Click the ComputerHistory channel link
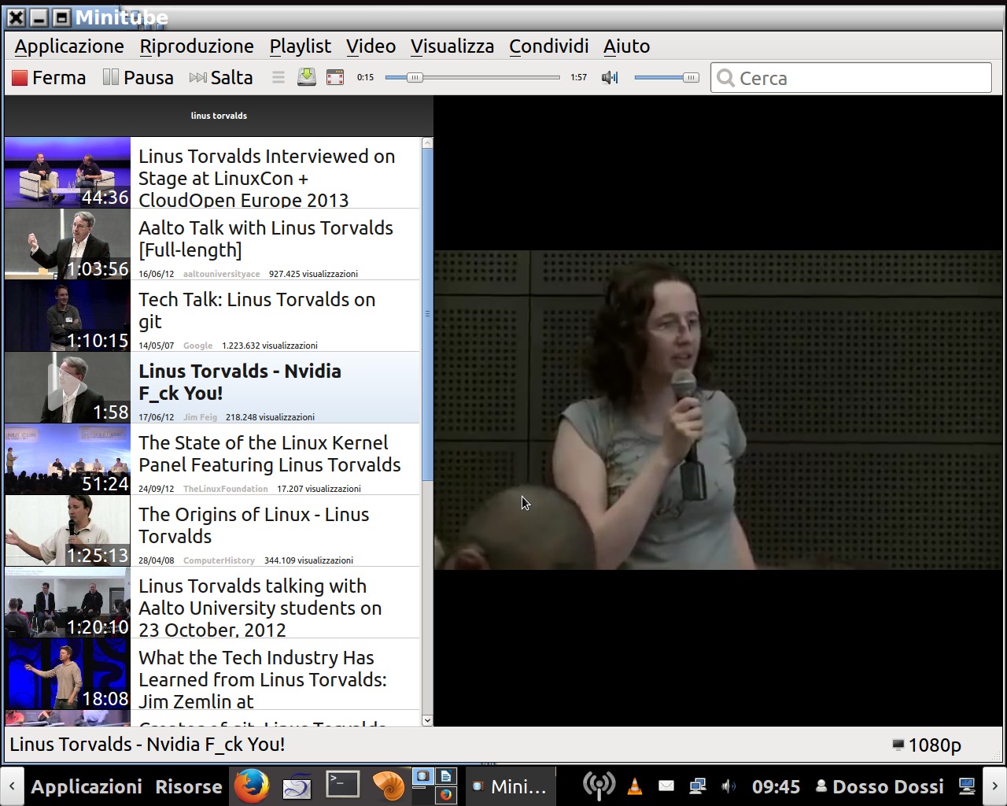The height and width of the screenshot is (806, 1007). 219,560
